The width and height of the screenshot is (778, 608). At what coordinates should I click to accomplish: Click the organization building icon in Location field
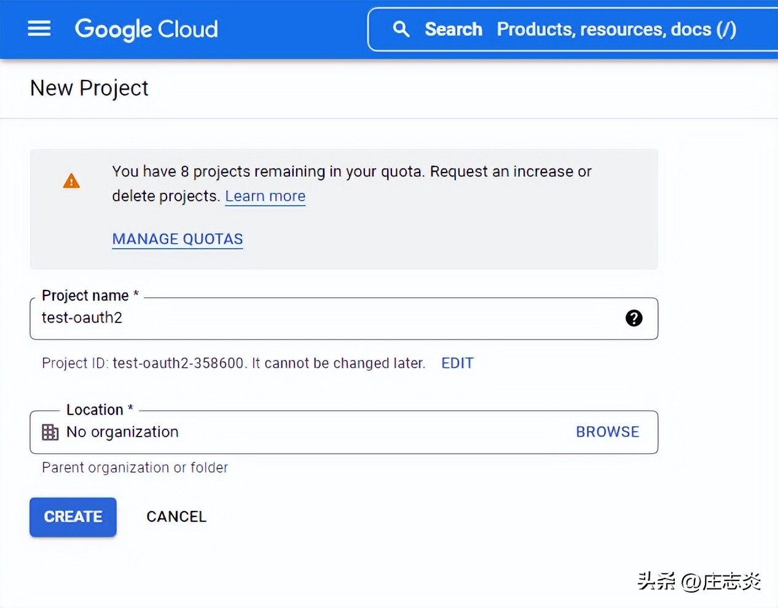(50, 432)
